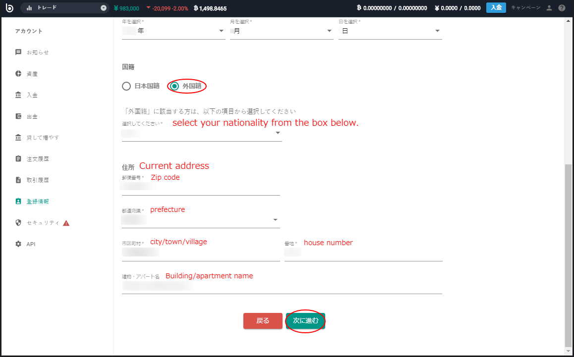This screenshot has height=357, width=574.
Task: Open 登録情報 in the sidebar
Action: 38,202
